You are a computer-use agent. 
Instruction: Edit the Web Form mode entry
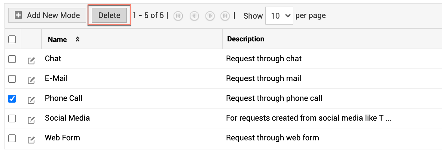(31, 140)
